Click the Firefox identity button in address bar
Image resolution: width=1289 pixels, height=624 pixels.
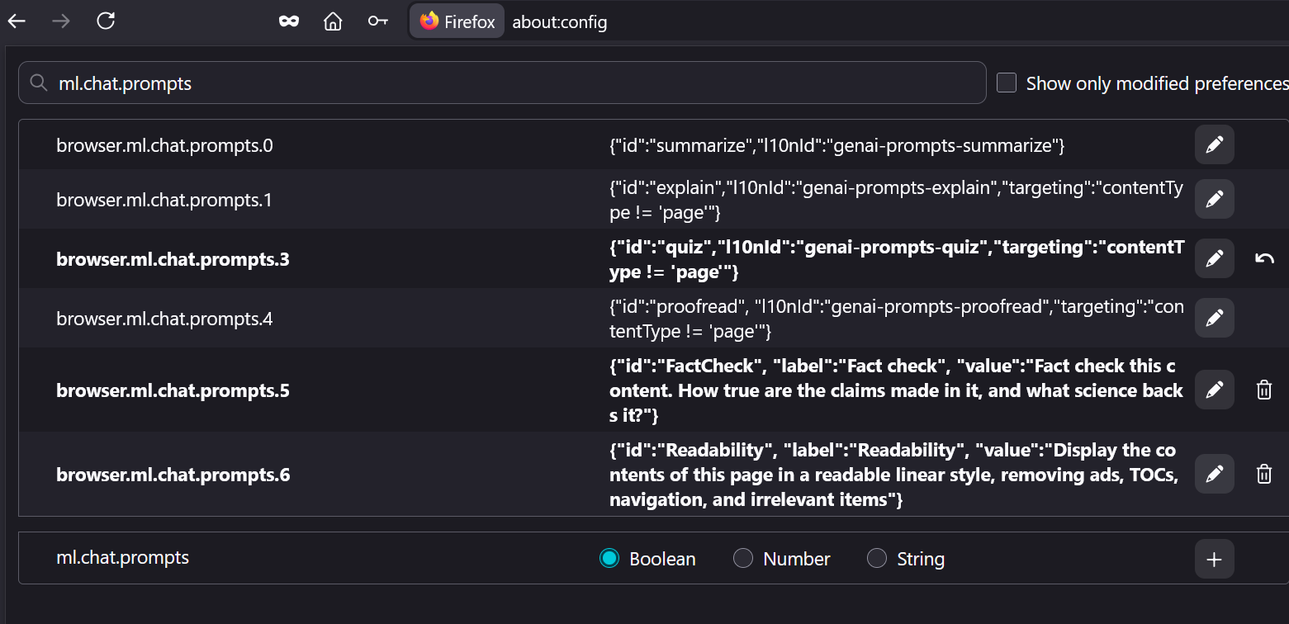pos(457,21)
